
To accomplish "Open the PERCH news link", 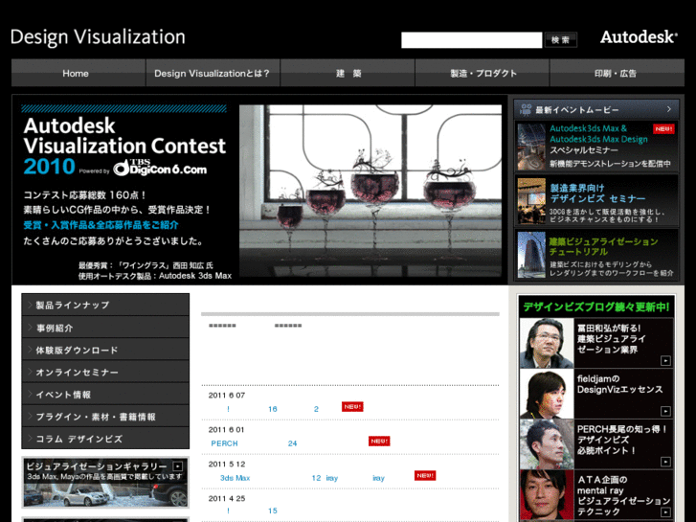I will (x=254, y=443).
